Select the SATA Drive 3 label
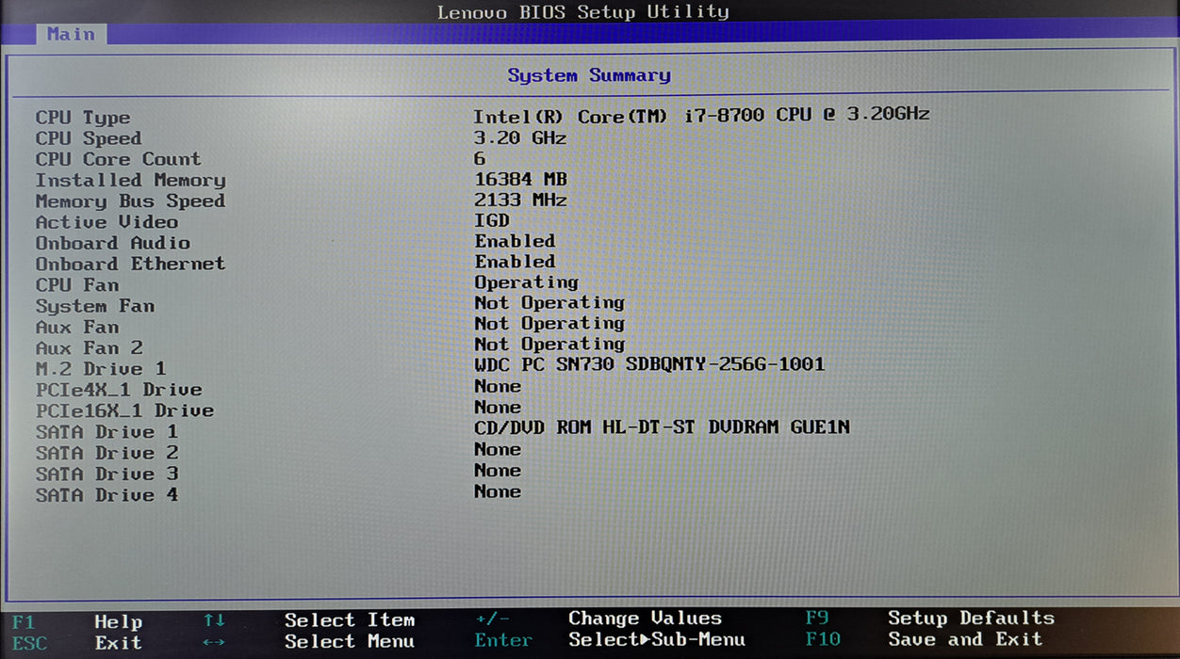Image resolution: width=1180 pixels, height=659 pixels. tap(107, 474)
